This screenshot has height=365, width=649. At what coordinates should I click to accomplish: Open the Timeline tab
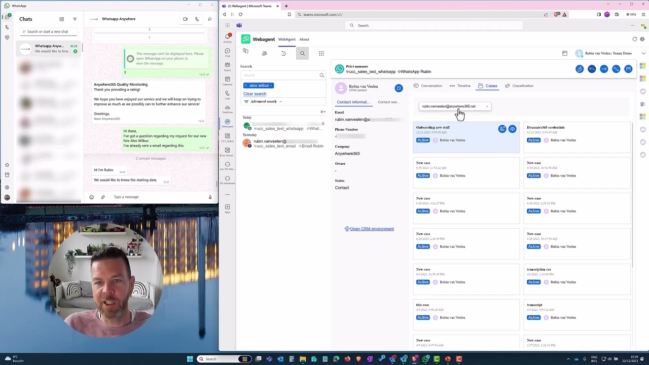coord(460,86)
